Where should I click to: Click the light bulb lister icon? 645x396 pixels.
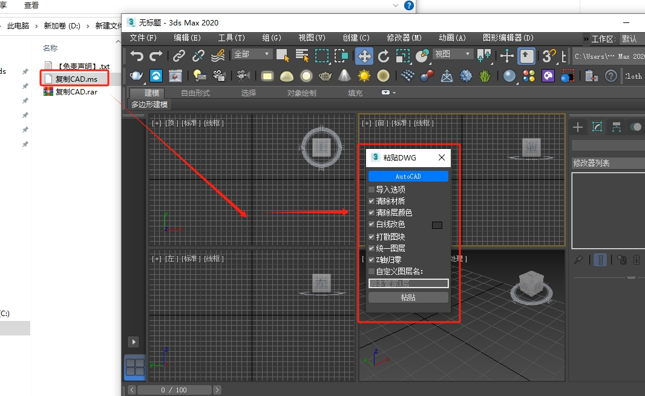(x=200, y=76)
